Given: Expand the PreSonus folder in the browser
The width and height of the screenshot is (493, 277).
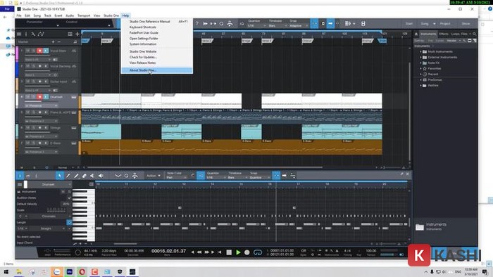Looking at the screenshot, I should tap(420, 79).
